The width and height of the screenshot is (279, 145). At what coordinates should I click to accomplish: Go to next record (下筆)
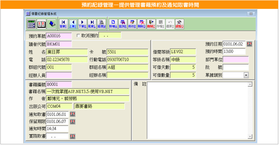coord(82,24)
